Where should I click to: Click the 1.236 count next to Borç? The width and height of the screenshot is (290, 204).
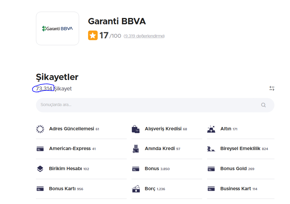pos(161,189)
